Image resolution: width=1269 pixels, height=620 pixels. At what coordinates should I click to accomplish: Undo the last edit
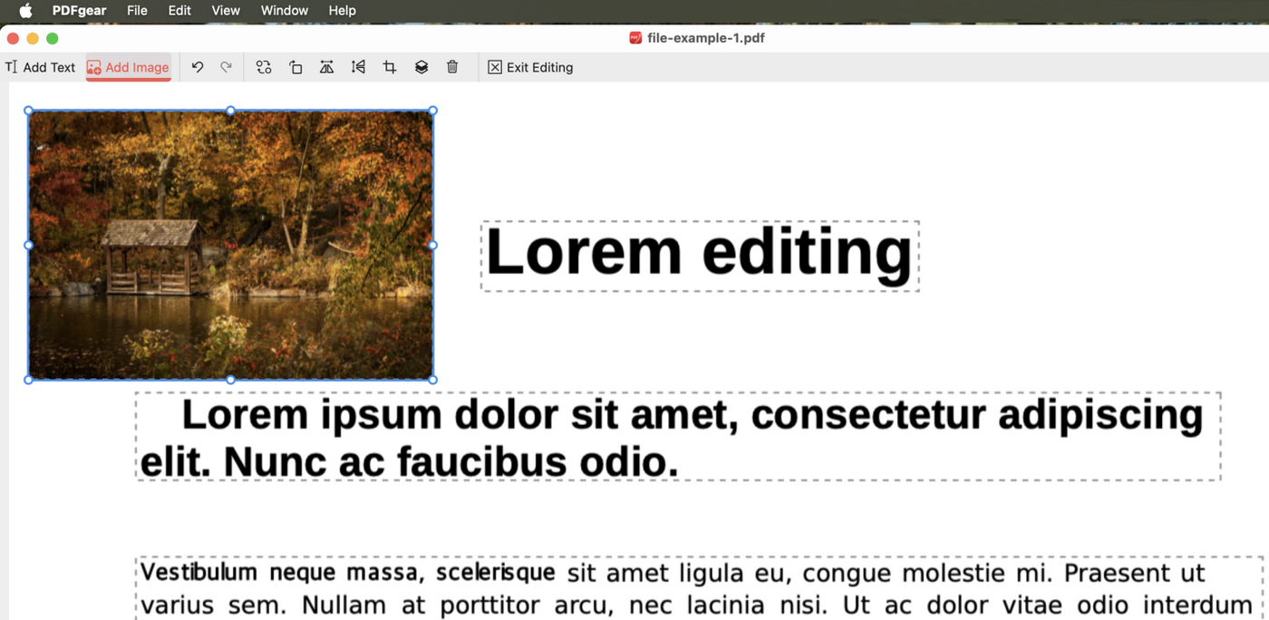tap(198, 67)
